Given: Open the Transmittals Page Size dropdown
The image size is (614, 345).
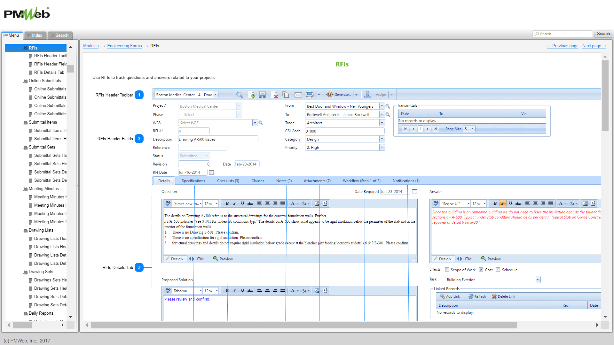Looking at the screenshot, I should point(472,129).
